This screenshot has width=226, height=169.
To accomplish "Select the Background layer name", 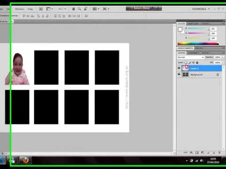I will click(196, 75).
